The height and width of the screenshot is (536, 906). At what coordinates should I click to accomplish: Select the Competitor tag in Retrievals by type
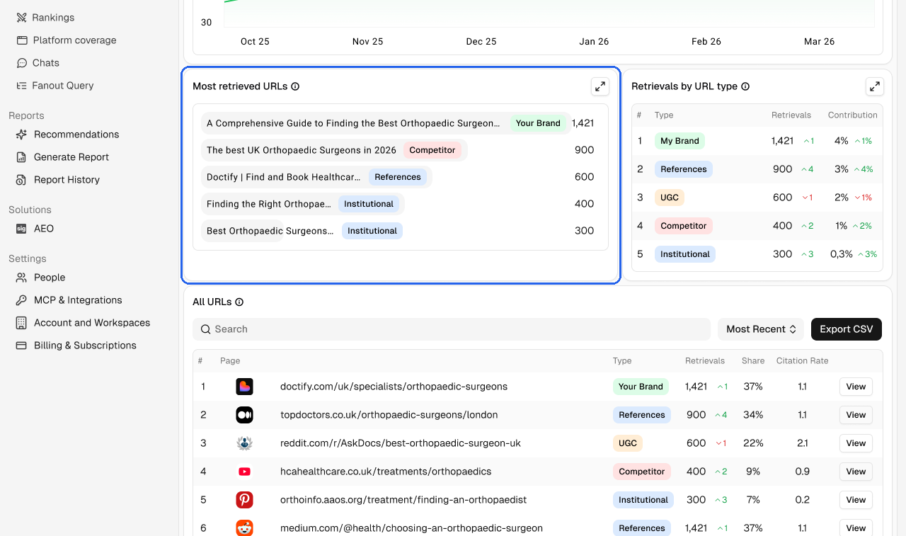[684, 226]
